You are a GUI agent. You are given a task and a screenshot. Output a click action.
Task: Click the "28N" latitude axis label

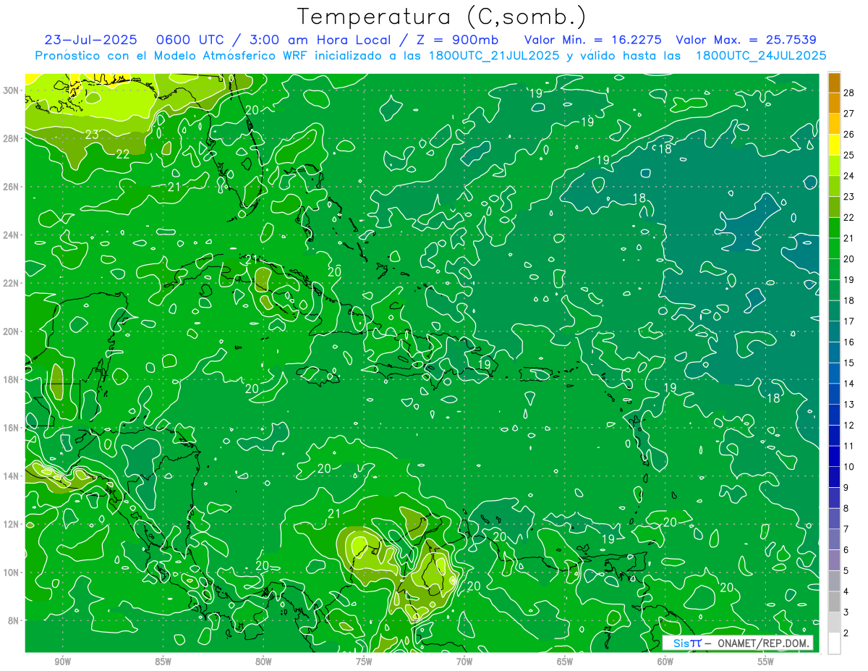[12, 138]
